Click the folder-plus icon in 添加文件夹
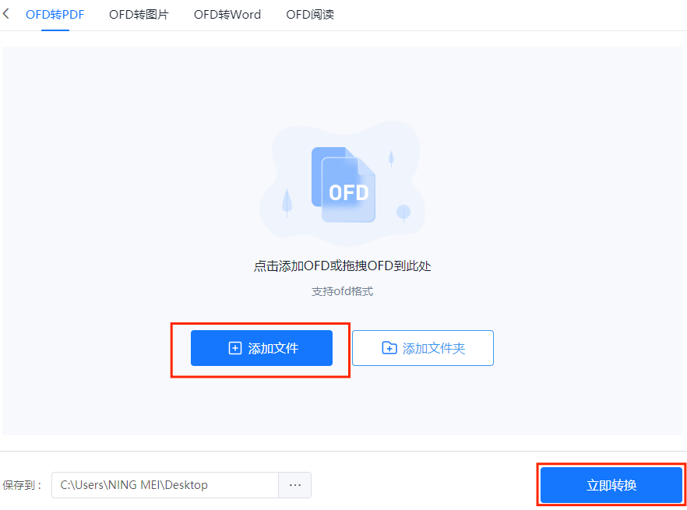Viewport: 687px width, 510px height. click(389, 348)
